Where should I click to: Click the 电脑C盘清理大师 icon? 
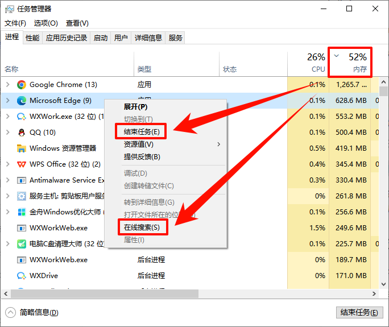(x=22, y=244)
